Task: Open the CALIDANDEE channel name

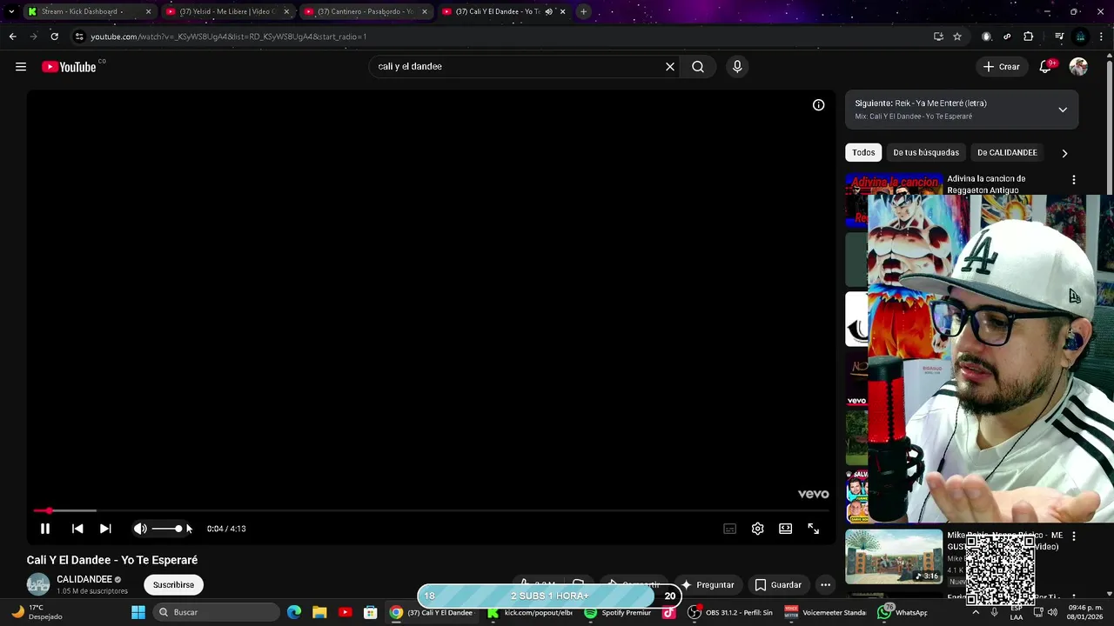Action: [x=84, y=579]
